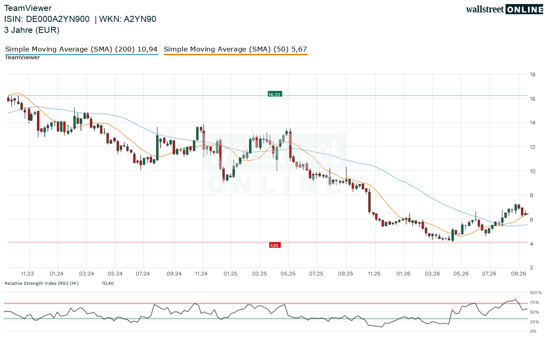This screenshot has height=342, width=548.
Task: Select date axis label 01.25
Action: [230, 274]
